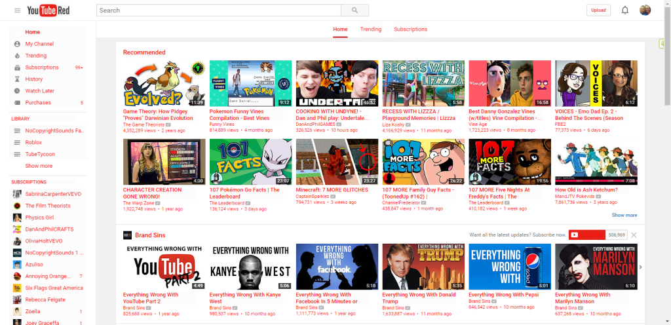Image resolution: width=671 pixels, height=325 pixels.
Task: Open Recess With Lizzza thumbnail
Action: pyautogui.click(x=424, y=83)
